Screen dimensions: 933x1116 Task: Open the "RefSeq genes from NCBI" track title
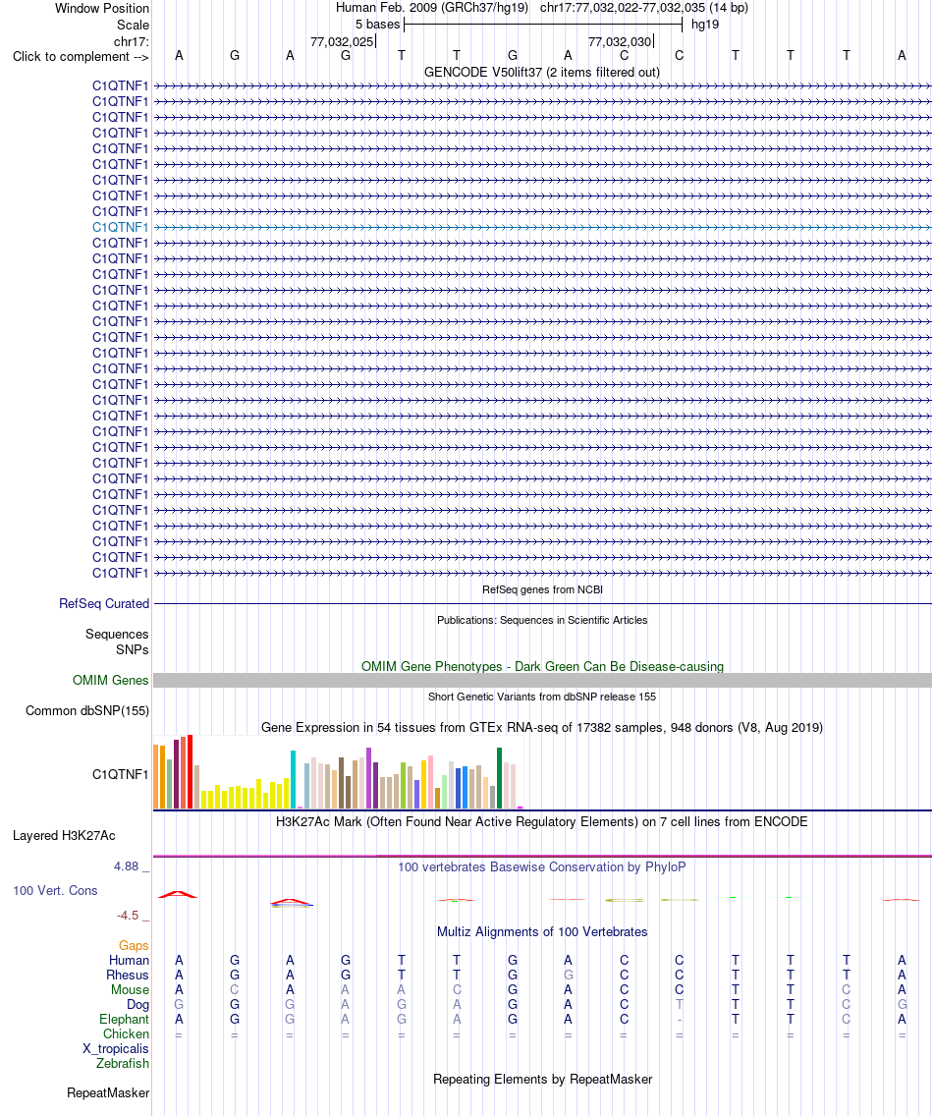[x=542, y=589]
